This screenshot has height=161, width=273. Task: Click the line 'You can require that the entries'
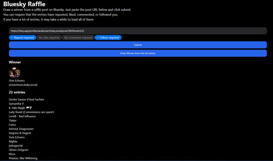click(x=61, y=15)
